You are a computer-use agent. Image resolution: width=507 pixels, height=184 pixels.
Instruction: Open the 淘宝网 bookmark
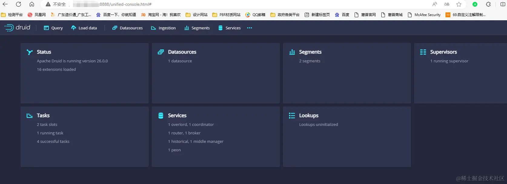161,15
